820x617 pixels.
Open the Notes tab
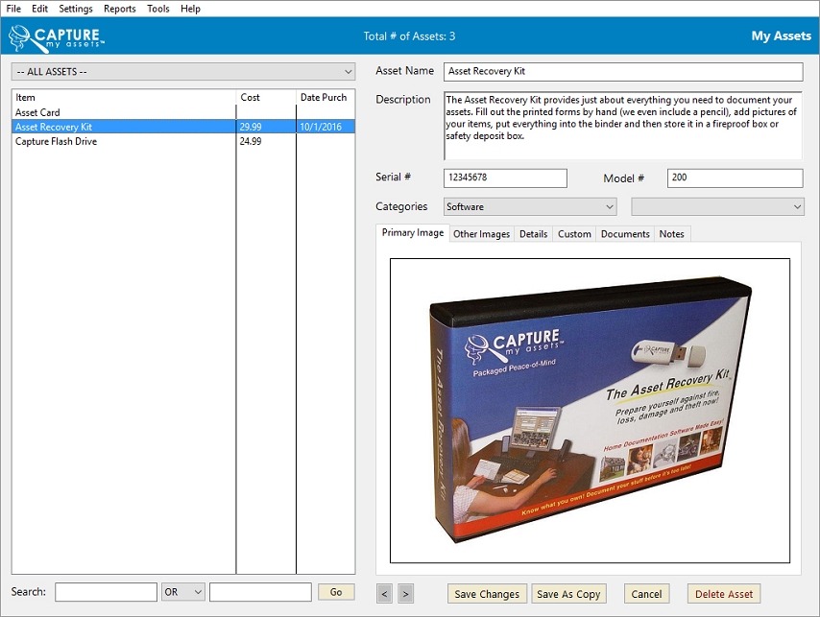672,234
